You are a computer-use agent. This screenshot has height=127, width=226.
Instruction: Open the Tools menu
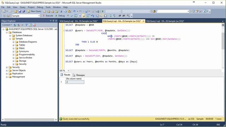coord(48,7)
